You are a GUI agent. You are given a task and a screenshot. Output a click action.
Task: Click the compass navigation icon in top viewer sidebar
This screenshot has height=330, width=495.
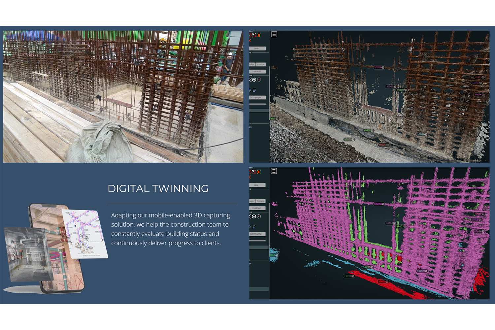259,80
